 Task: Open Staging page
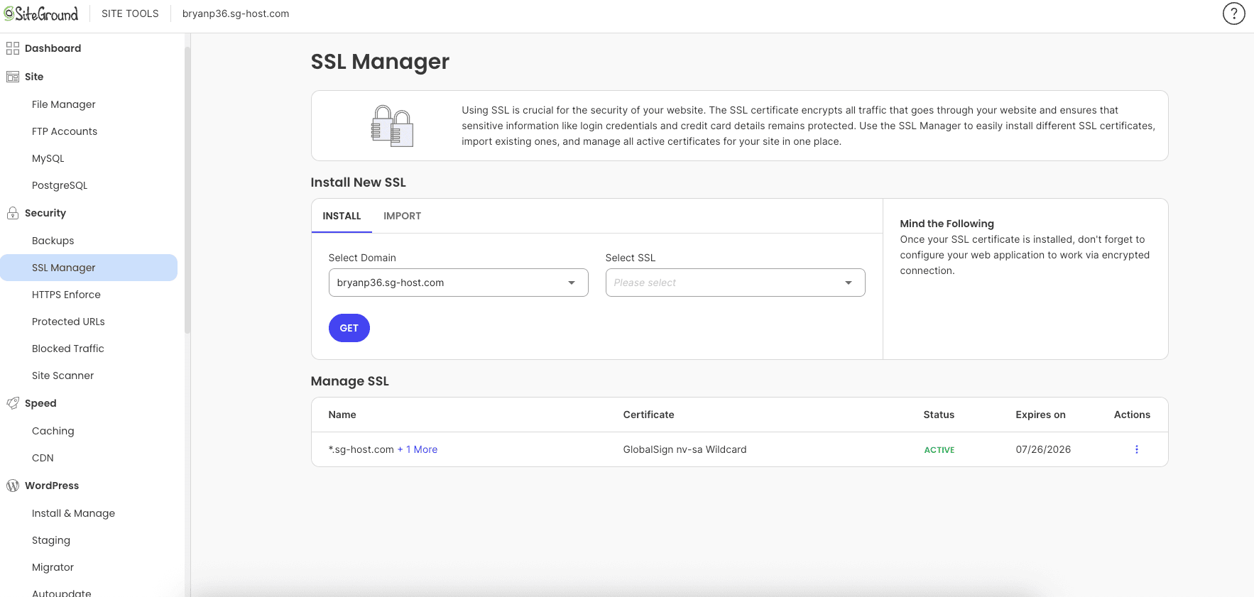(51, 540)
